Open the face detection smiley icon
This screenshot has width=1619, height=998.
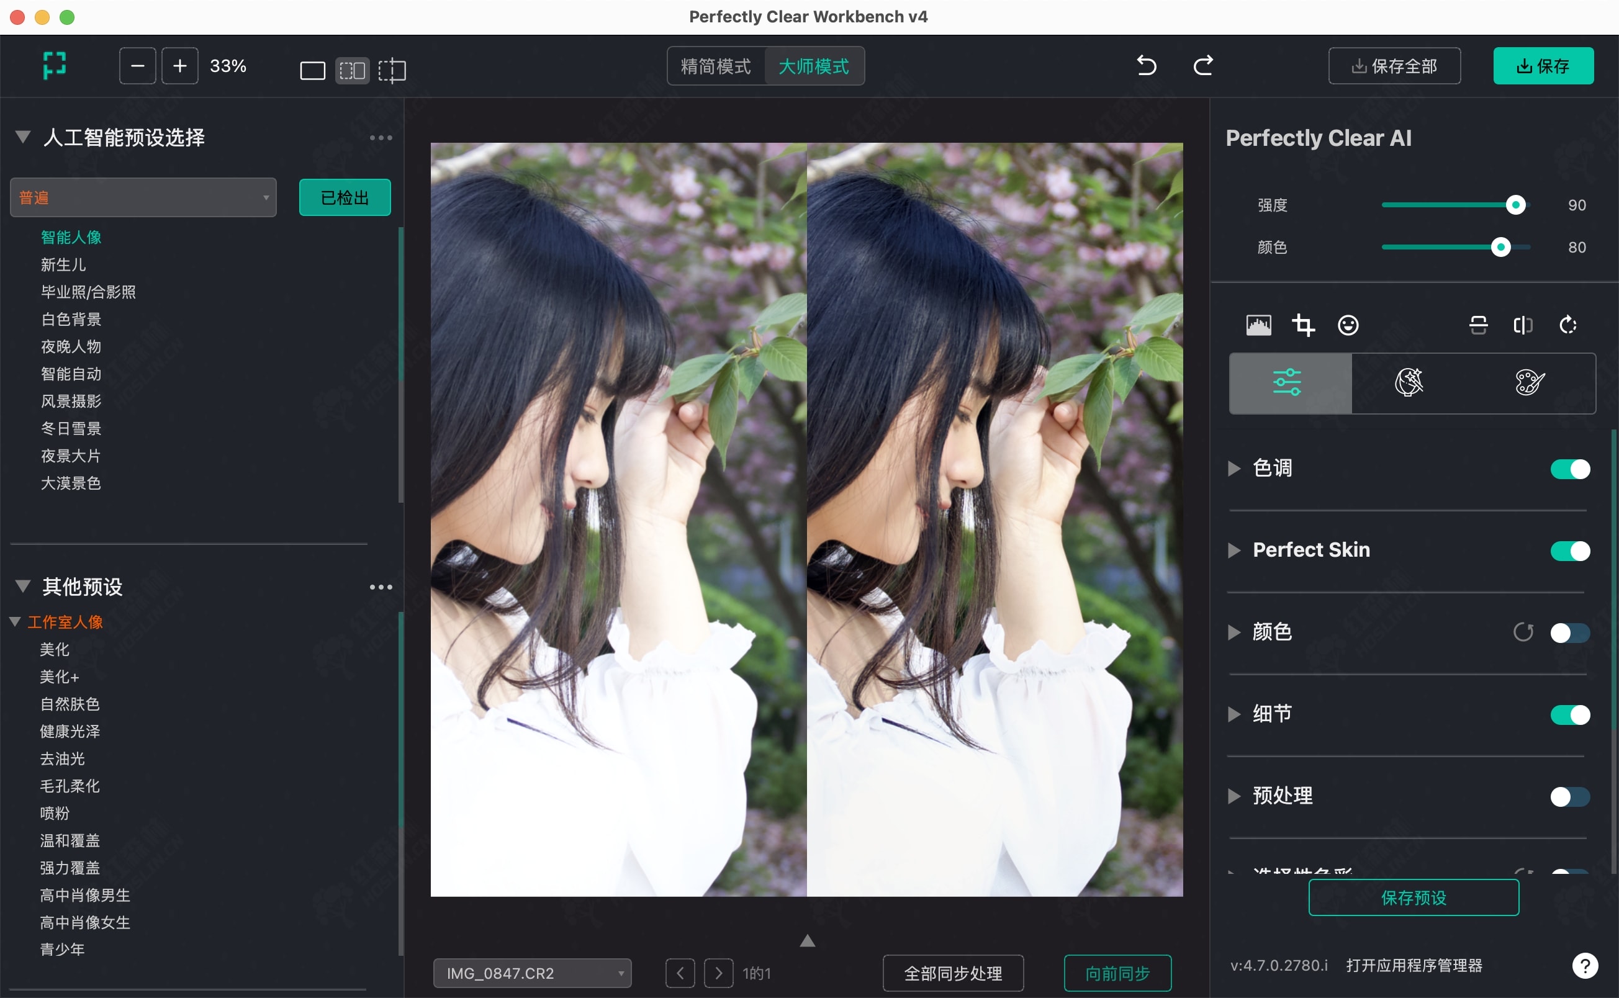coord(1348,325)
